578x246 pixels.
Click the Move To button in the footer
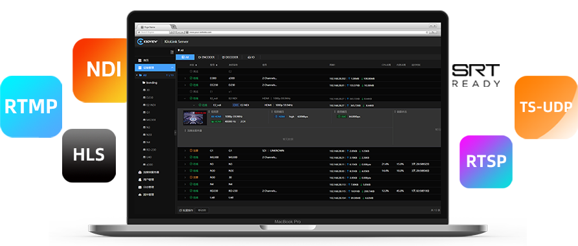pyautogui.click(x=202, y=210)
